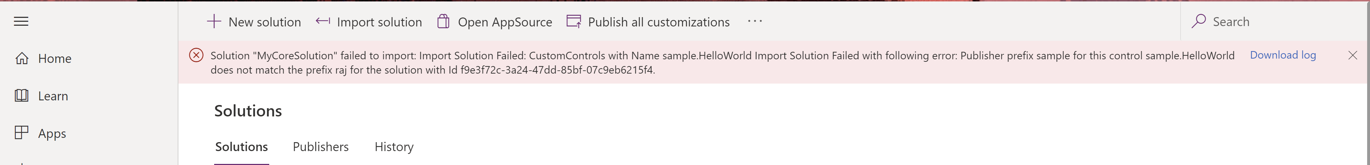Click the Import solution arrow icon

point(323,21)
